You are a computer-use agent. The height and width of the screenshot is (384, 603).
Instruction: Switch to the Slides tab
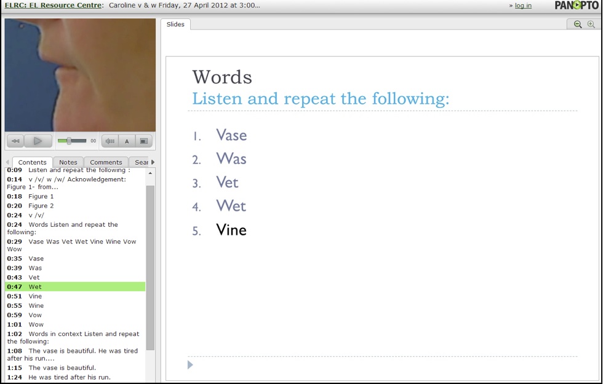pyautogui.click(x=175, y=24)
